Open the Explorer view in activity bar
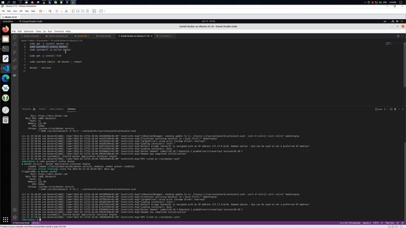 click(x=15, y=37)
